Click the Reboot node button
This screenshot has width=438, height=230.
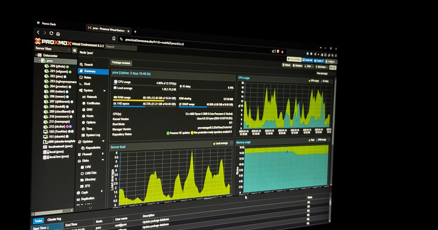(287, 65)
